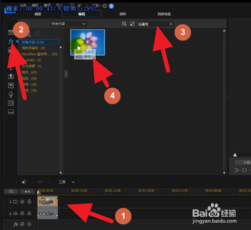Screen dimensions: 251x230
Task: Open the blue notification bell
Action: tap(111, 6)
